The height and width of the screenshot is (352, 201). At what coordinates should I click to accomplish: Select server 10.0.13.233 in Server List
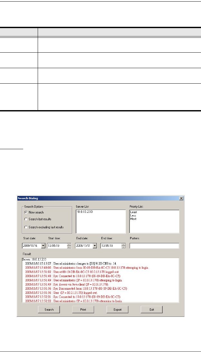85,212
